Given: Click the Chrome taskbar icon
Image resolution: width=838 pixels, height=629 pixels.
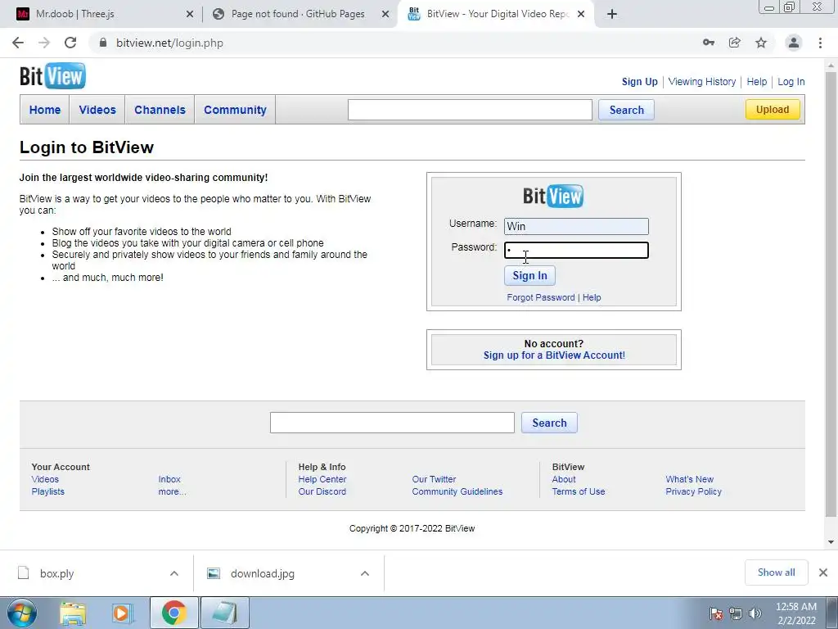Looking at the screenshot, I should 173,613.
